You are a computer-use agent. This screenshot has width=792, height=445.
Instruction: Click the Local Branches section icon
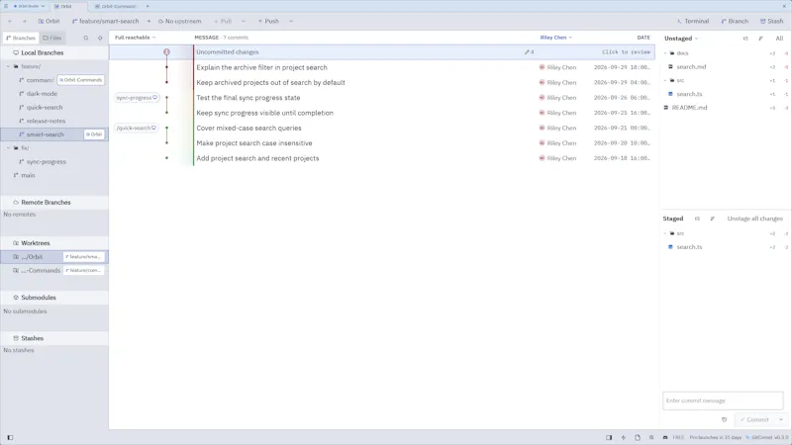pyautogui.click(x=16, y=52)
